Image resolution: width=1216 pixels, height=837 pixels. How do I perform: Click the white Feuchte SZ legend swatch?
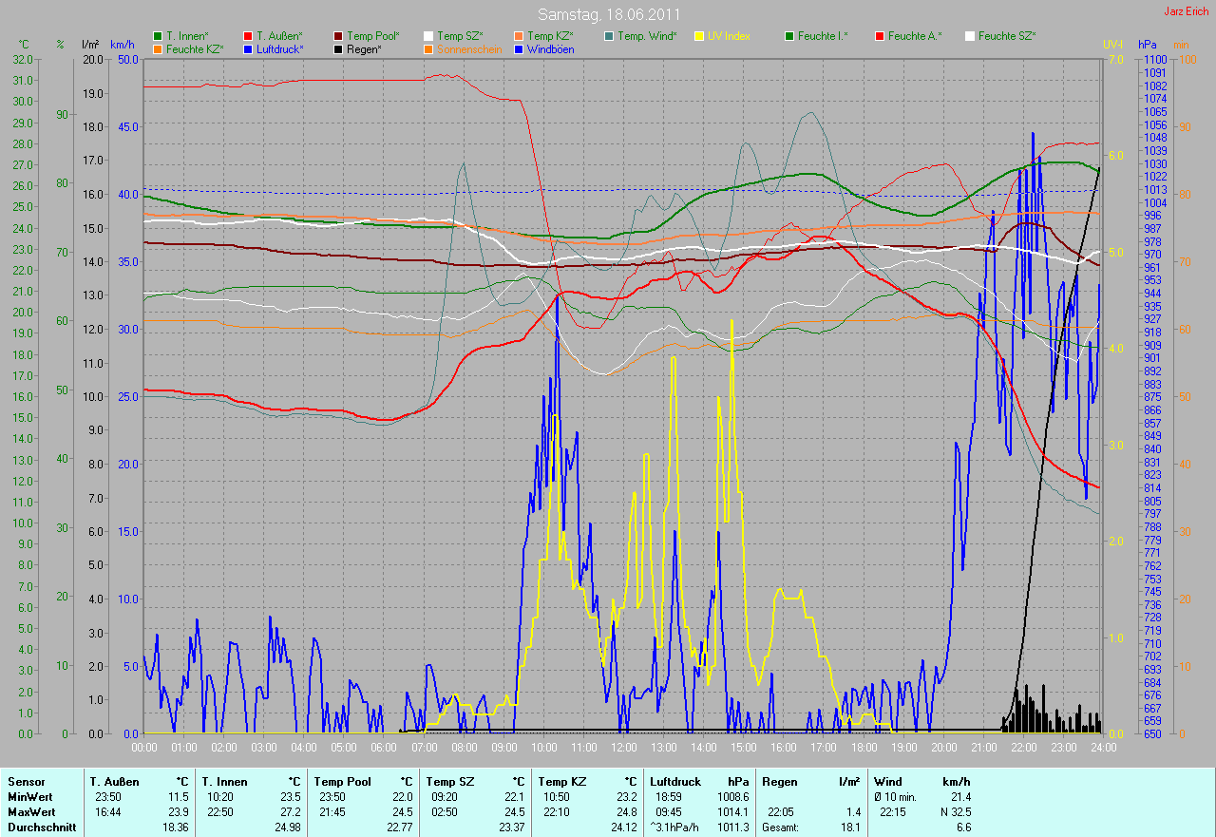[970, 36]
